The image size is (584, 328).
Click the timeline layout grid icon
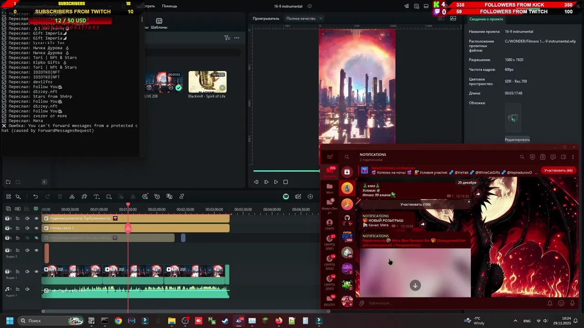click(x=8, y=197)
